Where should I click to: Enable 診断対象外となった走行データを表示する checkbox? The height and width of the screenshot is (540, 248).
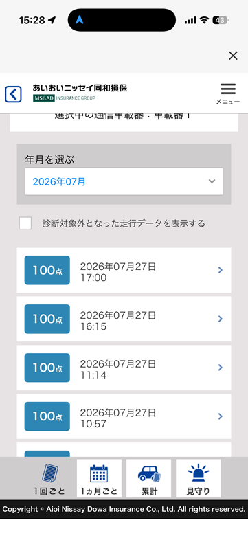pyautogui.click(x=25, y=223)
